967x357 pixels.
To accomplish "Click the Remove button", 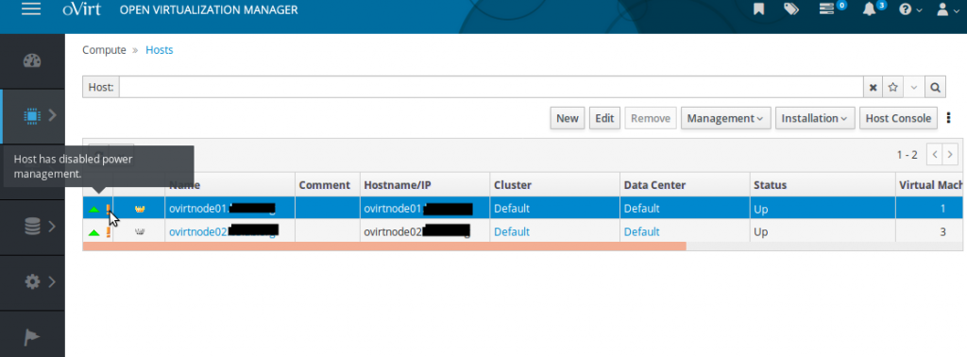I will 651,118.
